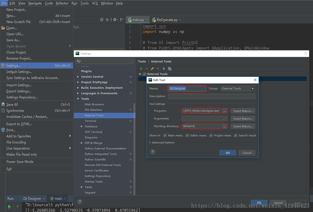Select Terminal in Settings tree
Viewport: 313px width, 212px height.
point(90,121)
